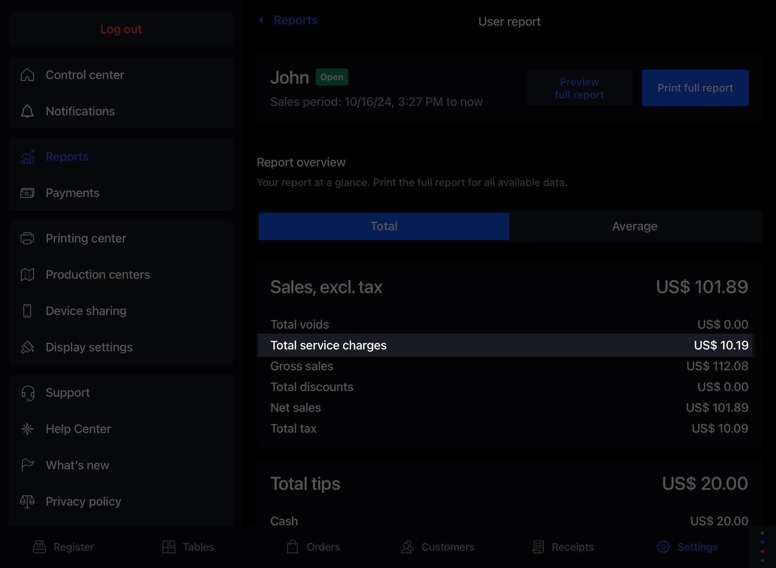The image size is (776, 568).
Task: Log out of the account
Action: pyautogui.click(x=121, y=30)
